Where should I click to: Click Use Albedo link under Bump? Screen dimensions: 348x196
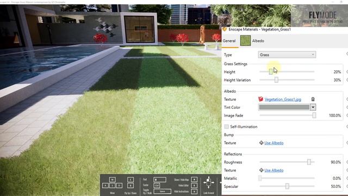pos(274,143)
